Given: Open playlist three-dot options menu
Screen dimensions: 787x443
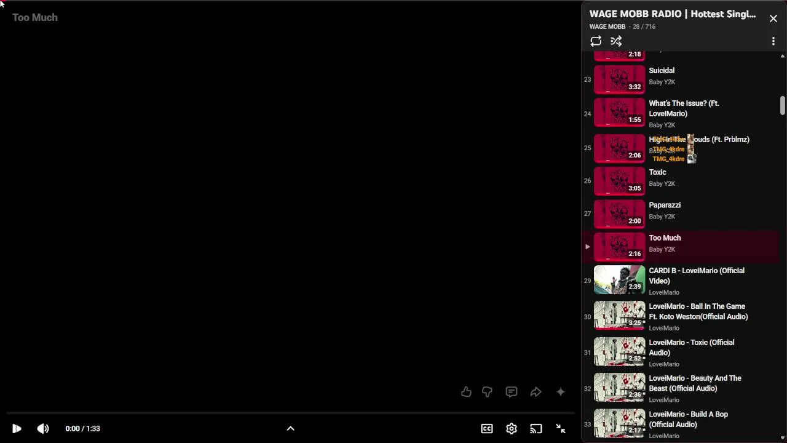Looking at the screenshot, I should pyautogui.click(x=773, y=41).
